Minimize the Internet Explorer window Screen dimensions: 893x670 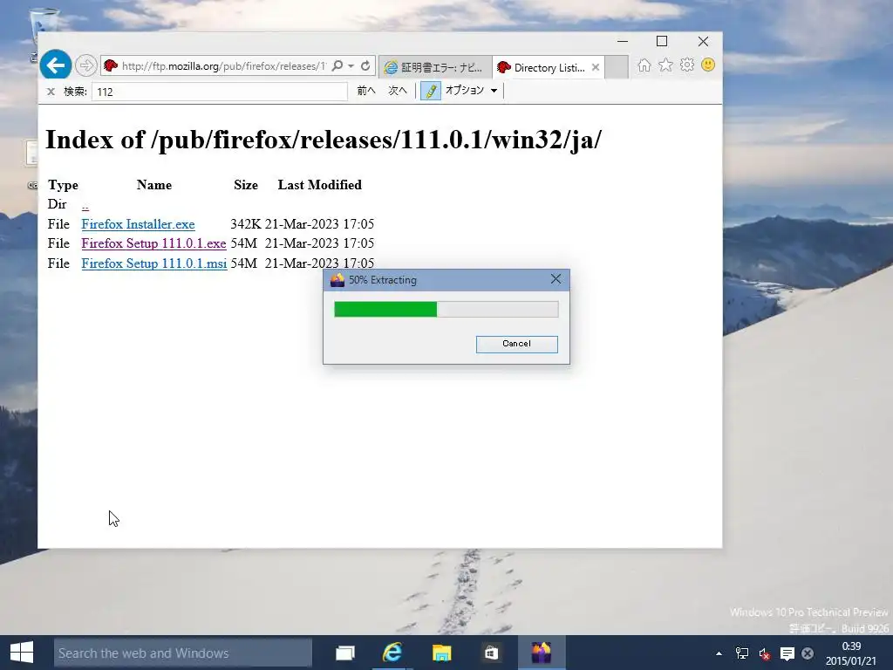pyautogui.click(x=623, y=41)
